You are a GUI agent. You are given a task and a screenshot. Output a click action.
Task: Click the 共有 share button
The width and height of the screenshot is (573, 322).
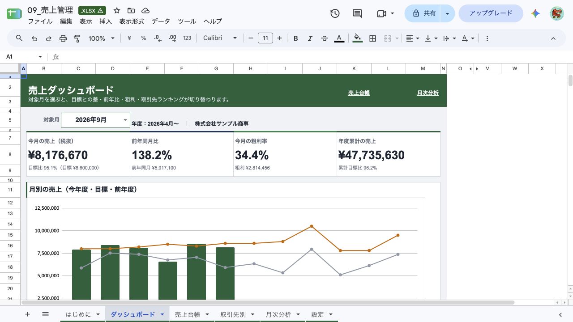pyautogui.click(x=423, y=13)
